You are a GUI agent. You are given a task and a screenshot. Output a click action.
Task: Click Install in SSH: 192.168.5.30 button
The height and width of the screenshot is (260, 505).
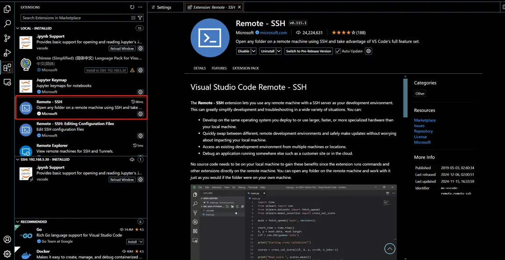click(x=107, y=70)
